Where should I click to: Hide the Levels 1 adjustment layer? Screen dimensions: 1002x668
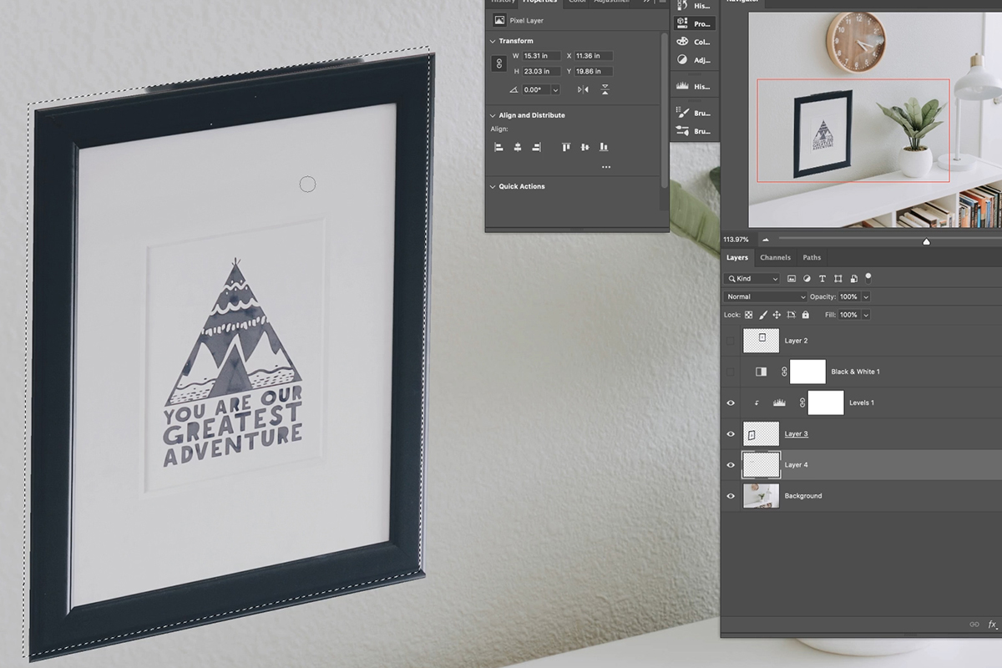(731, 402)
